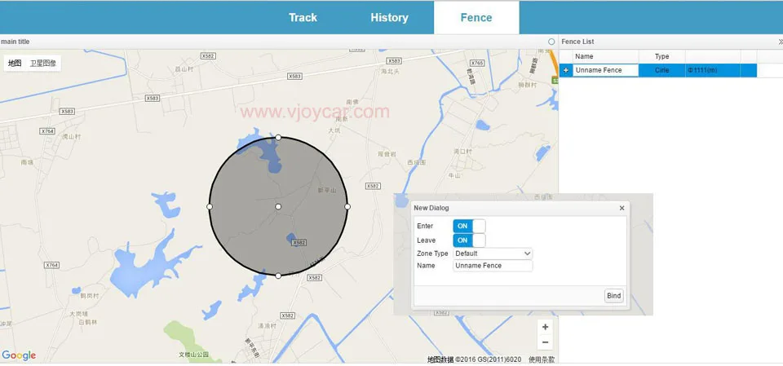This screenshot has height=366, width=783.
Task: Open the Track tab
Action: [x=303, y=17]
